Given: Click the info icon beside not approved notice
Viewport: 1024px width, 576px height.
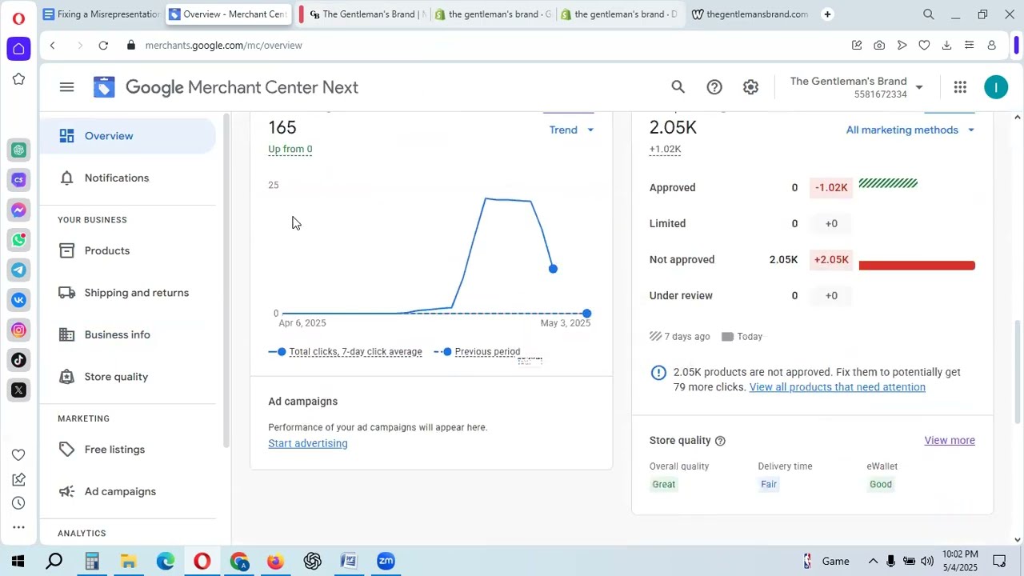Looking at the screenshot, I should [x=658, y=373].
